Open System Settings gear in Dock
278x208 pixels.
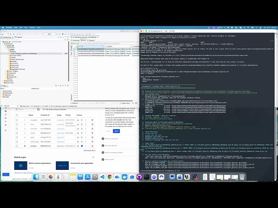95,177
